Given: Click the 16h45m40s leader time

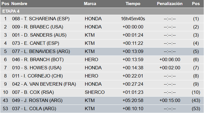Looking at the screenshot, I should pos(133,19).
